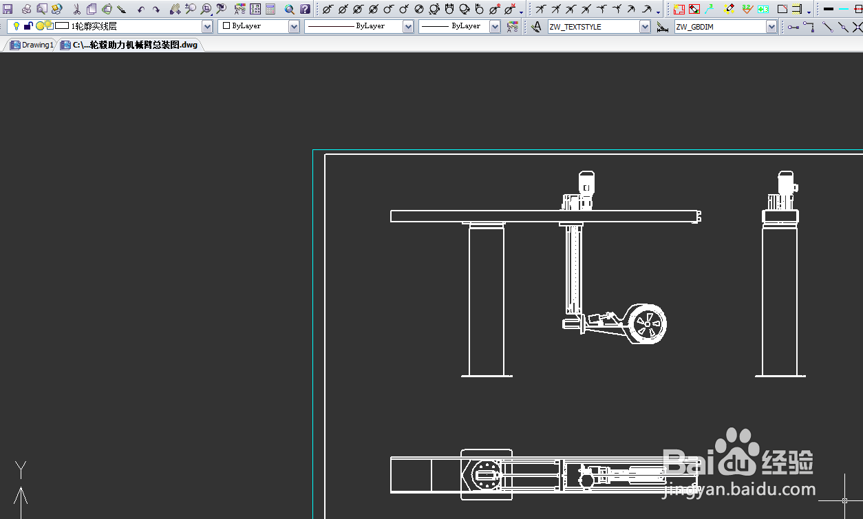Click the Undo arrow
The image size is (863, 519).
click(x=141, y=9)
